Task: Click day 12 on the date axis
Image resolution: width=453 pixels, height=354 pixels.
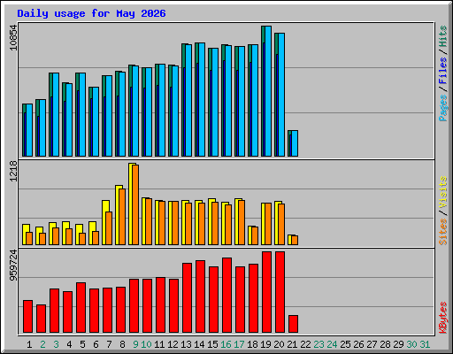Action: (x=173, y=344)
